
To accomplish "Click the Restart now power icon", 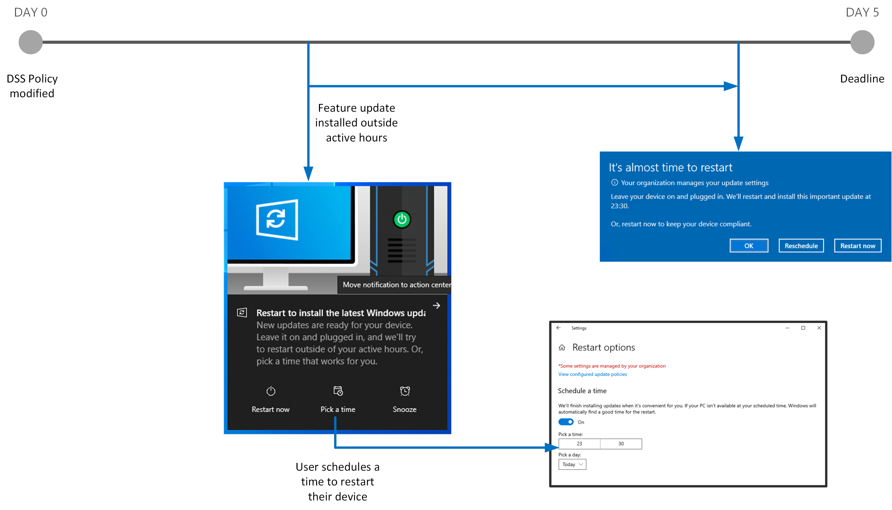I will tap(271, 391).
